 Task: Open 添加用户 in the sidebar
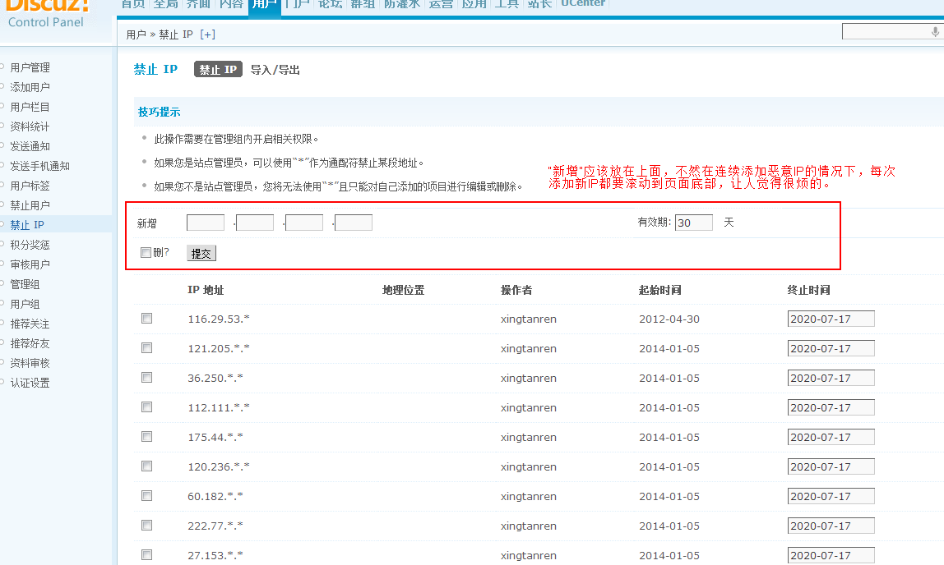[30, 87]
